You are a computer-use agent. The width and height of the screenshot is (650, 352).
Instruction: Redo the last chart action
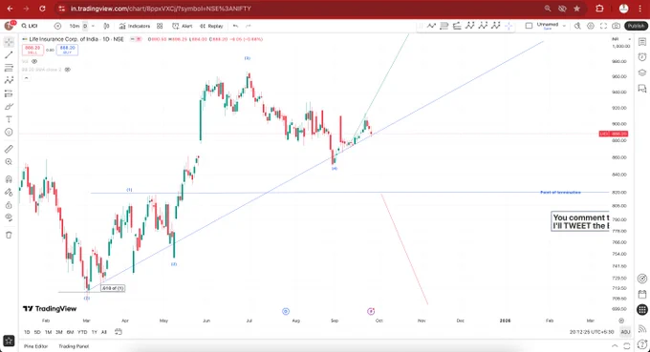[x=249, y=26]
